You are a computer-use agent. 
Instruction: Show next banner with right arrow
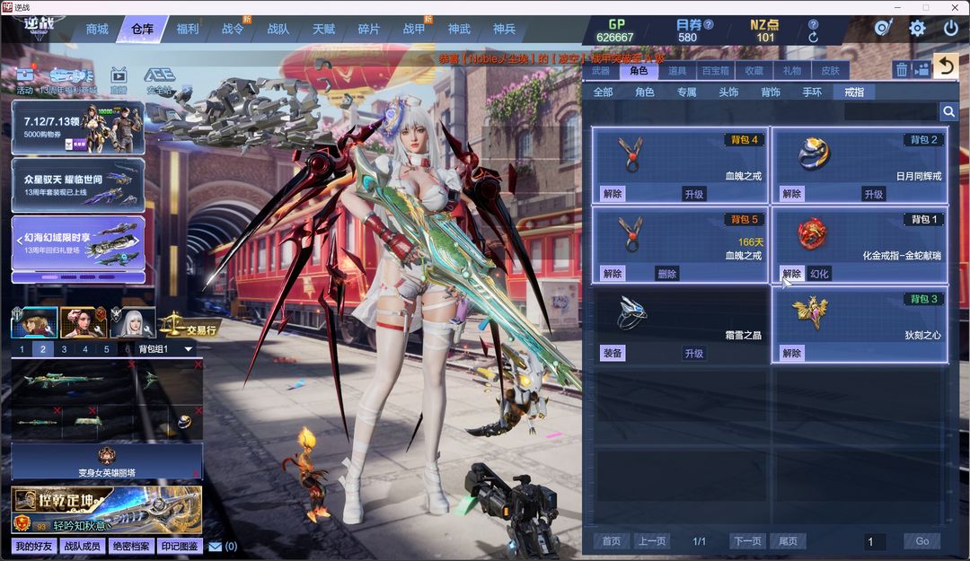[137, 240]
